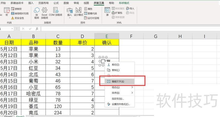Switch to the Insert (插入) ribbon tab

click(31, 3)
